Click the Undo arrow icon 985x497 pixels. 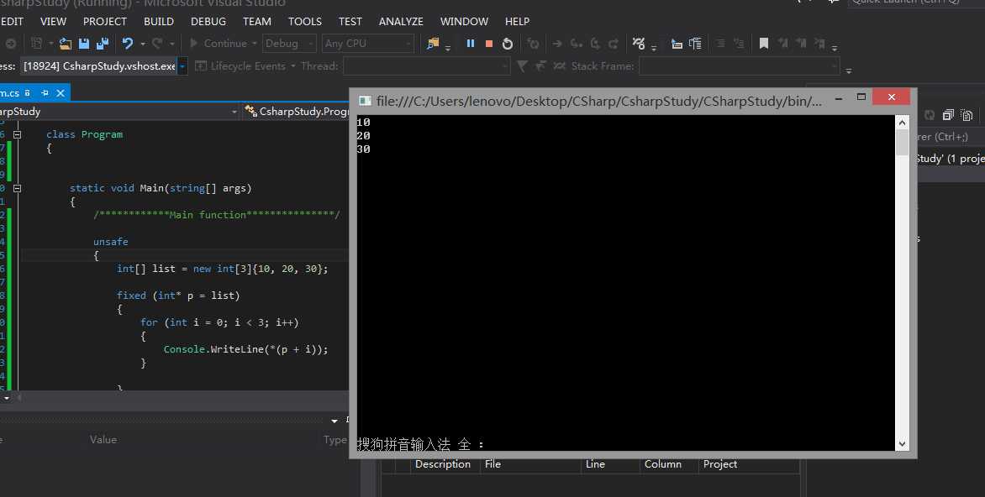128,44
